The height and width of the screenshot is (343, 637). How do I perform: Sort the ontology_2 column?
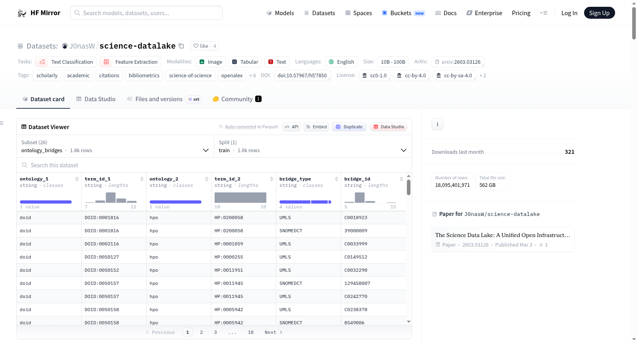[x=207, y=179]
